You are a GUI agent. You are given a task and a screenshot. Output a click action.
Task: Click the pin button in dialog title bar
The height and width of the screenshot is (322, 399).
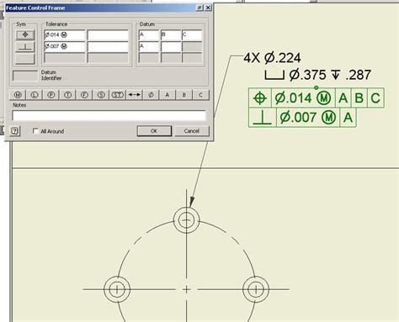pyautogui.click(x=199, y=8)
